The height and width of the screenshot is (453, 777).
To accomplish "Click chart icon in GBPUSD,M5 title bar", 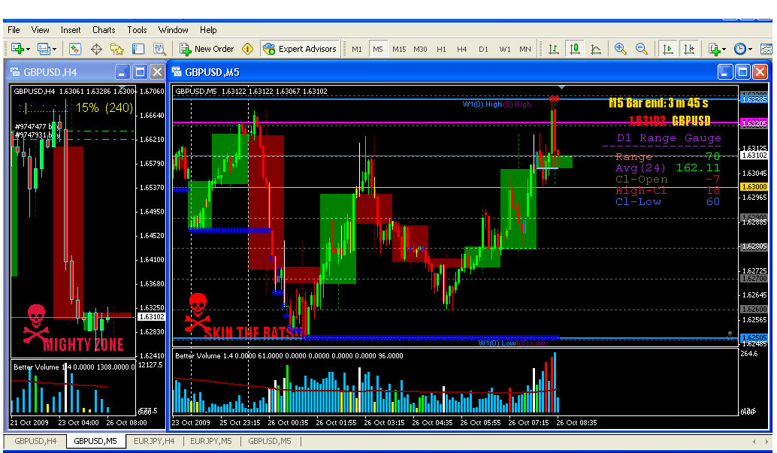I will 177,72.
